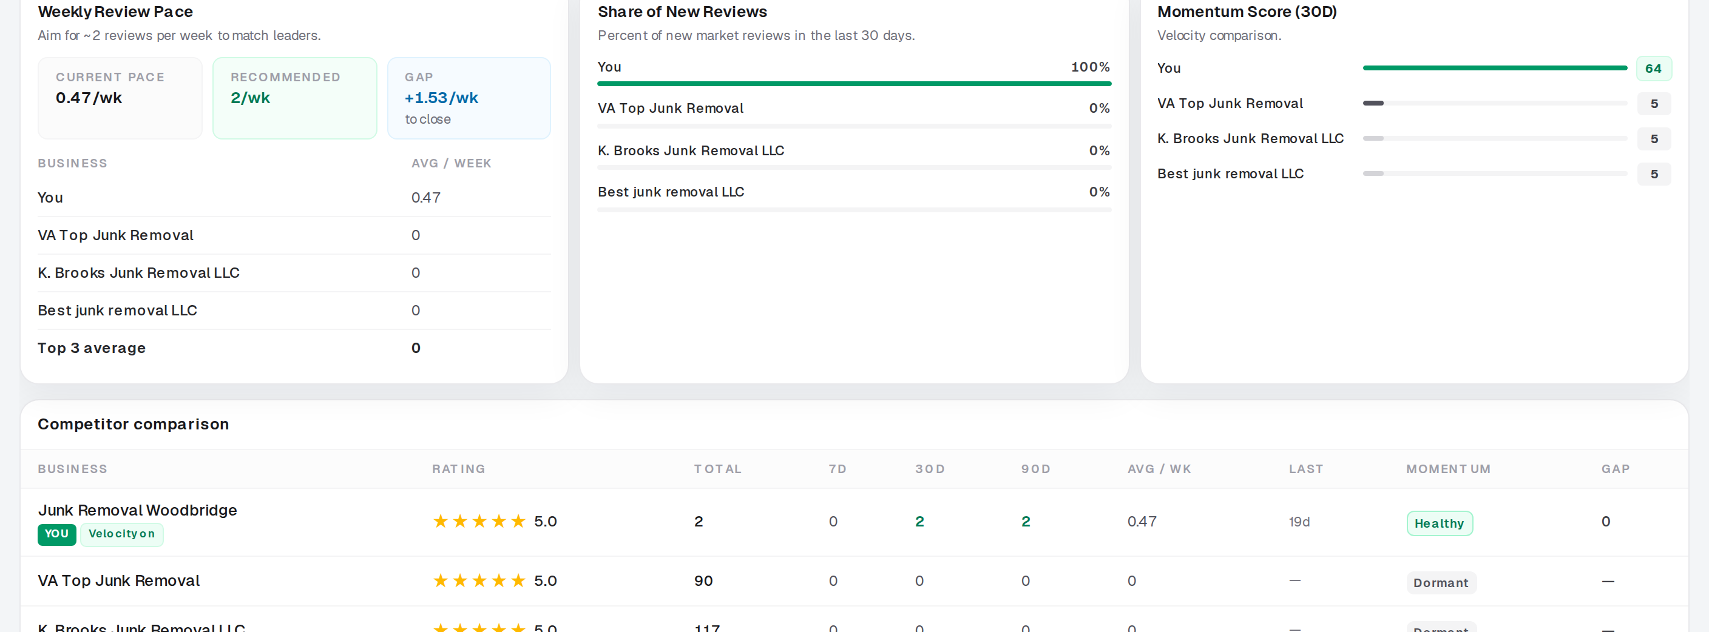This screenshot has height=632, width=1709.
Task: Click the five-star rating for VA Top Junk Removal
Action: (x=479, y=581)
